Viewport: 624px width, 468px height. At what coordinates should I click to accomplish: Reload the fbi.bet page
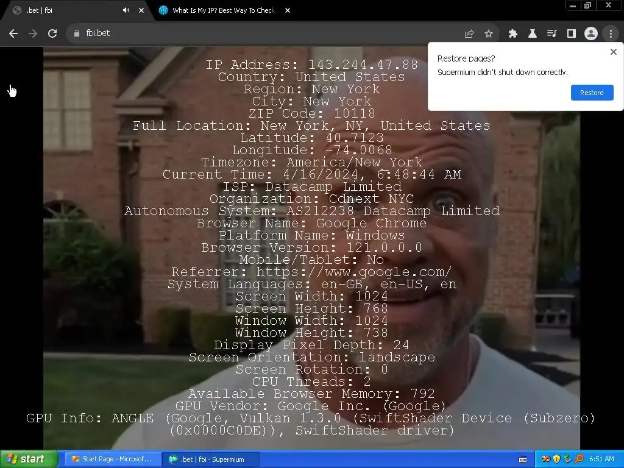coord(52,34)
